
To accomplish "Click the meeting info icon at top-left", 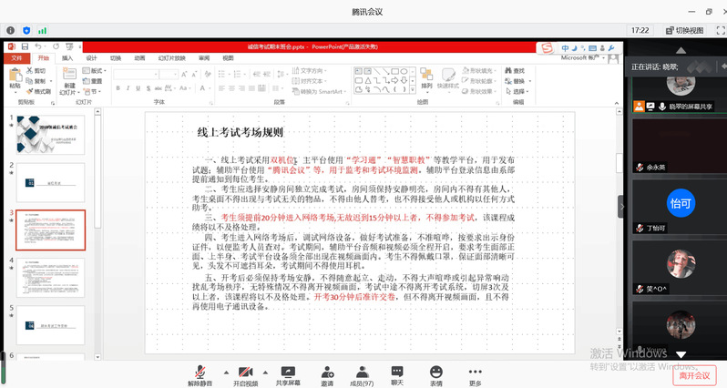I will (9, 30).
